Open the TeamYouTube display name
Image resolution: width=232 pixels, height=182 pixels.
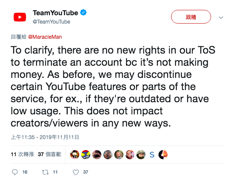(55, 13)
